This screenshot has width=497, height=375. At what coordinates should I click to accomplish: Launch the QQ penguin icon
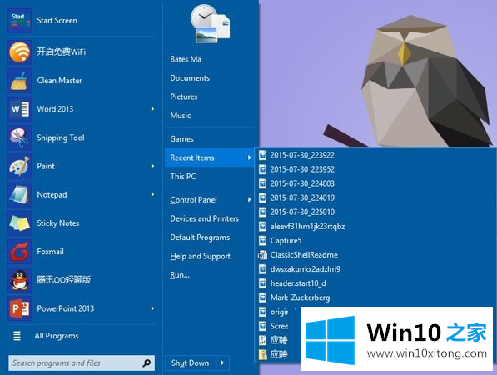[20, 280]
